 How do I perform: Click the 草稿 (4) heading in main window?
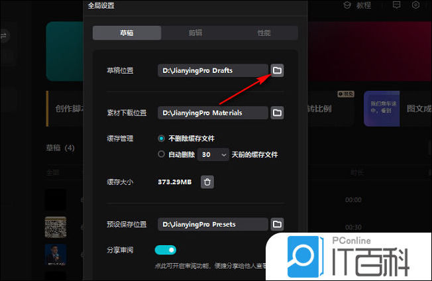(x=60, y=148)
